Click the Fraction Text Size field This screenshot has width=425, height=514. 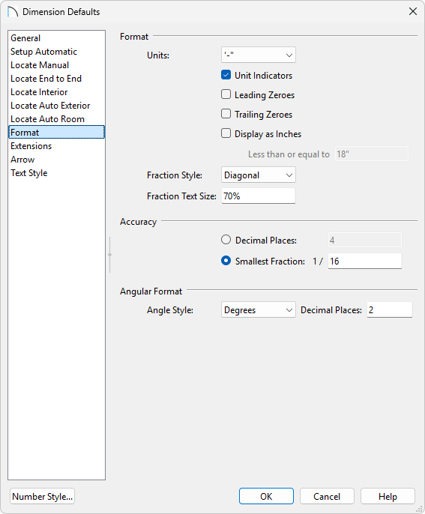pos(259,196)
